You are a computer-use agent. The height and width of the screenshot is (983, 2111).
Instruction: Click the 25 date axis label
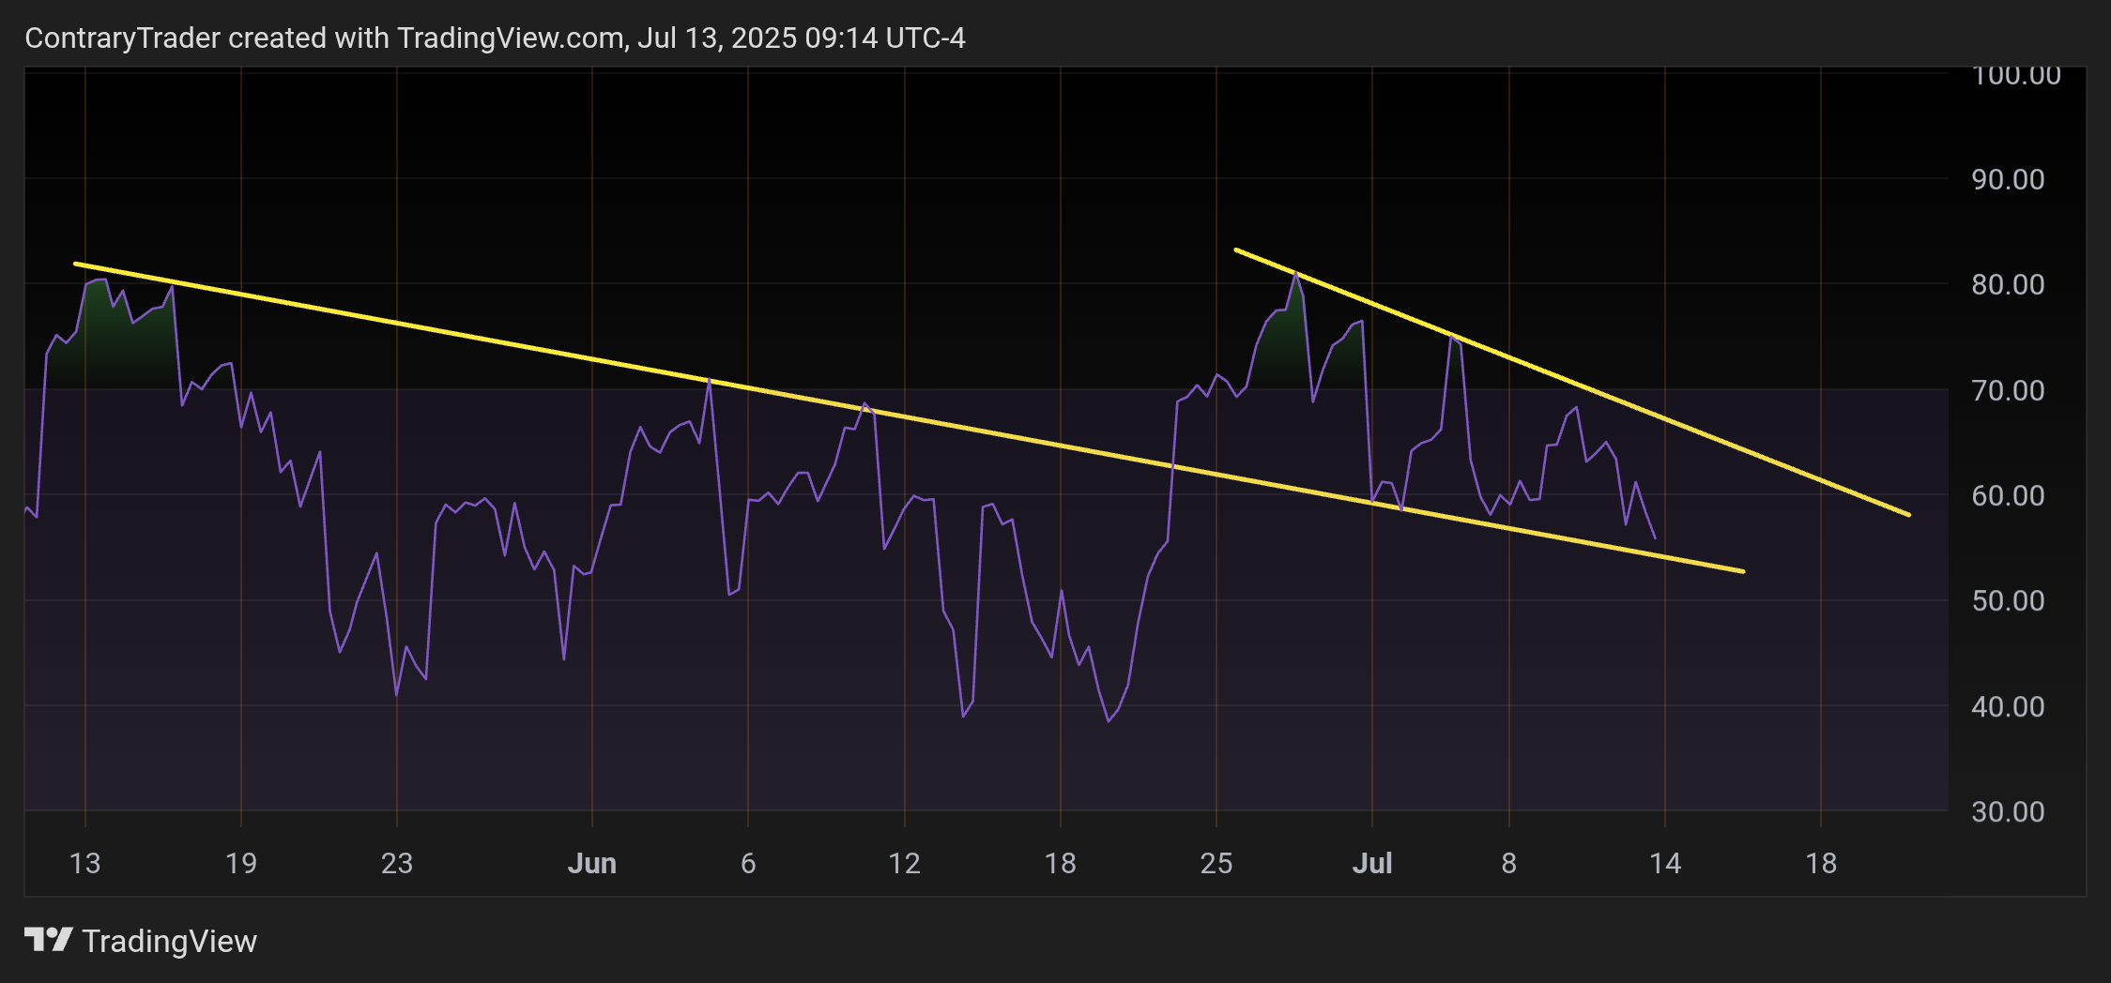(x=1216, y=863)
